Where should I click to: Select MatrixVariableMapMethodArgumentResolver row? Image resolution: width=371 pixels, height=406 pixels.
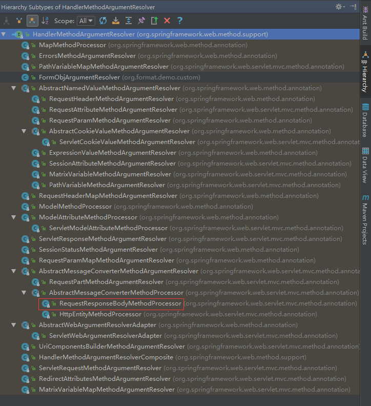pyautogui.click(x=180, y=390)
